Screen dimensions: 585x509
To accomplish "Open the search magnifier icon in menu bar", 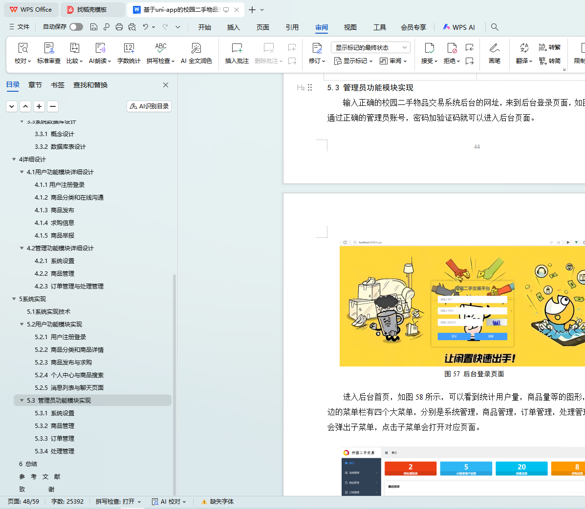I will [495, 27].
